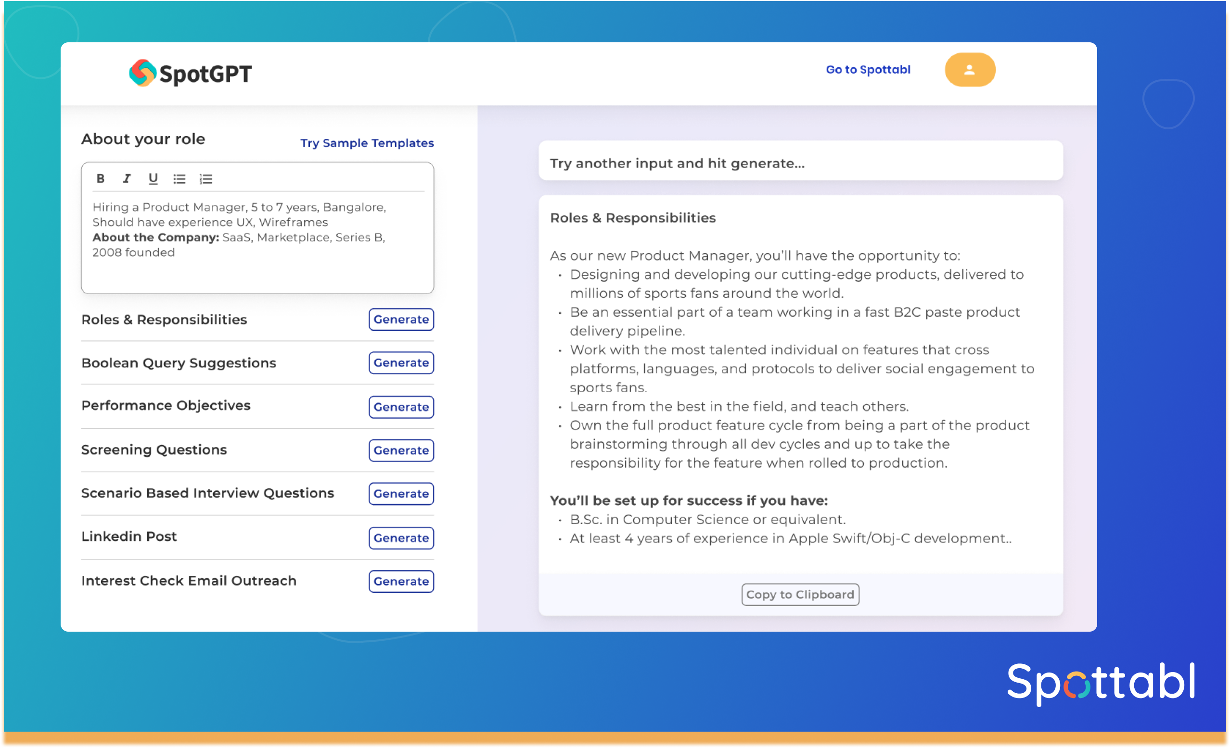Toggle bold formatting in role editor

click(x=101, y=178)
